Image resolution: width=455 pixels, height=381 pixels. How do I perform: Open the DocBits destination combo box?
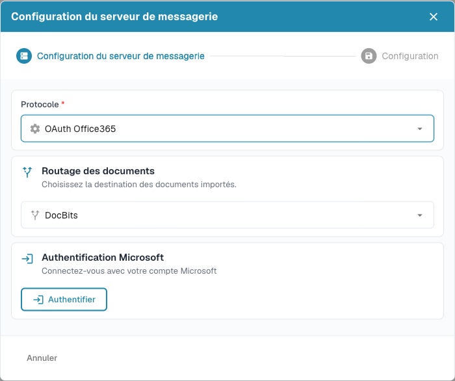227,215
